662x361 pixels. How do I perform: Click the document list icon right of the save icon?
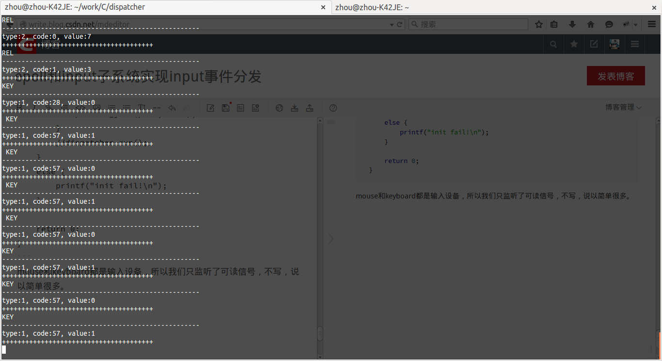pyautogui.click(x=240, y=108)
